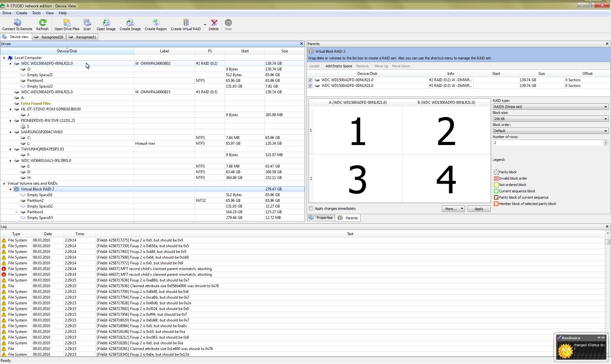This screenshot has height=364, width=611.
Task: Uncheck the first WDC disk in Parents list
Action: click(310, 80)
